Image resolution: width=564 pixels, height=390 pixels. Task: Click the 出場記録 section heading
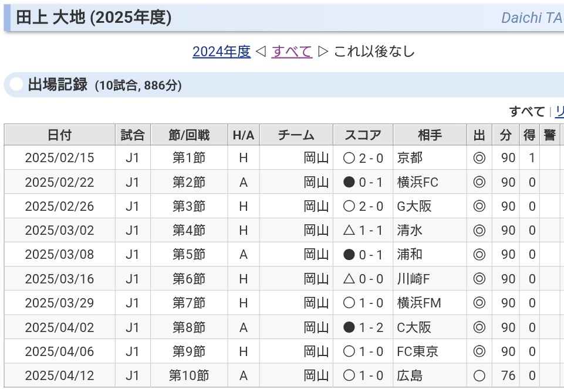click(58, 85)
